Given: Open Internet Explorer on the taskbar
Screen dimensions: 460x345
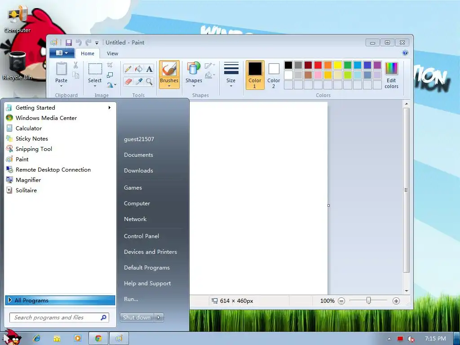Looking at the screenshot, I should pos(37,338).
